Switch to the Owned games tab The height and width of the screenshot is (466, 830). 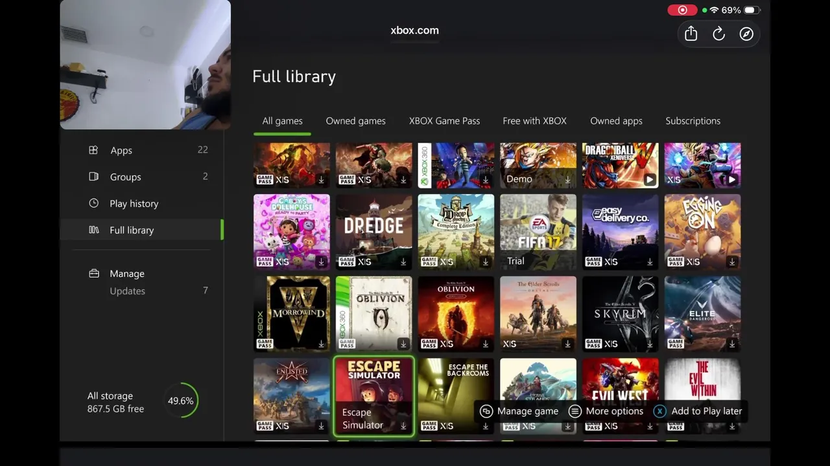tap(355, 121)
